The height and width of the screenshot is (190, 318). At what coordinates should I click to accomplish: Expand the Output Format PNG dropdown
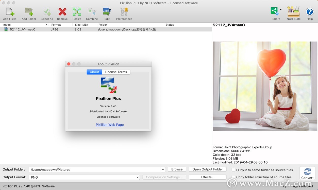pos(138,177)
